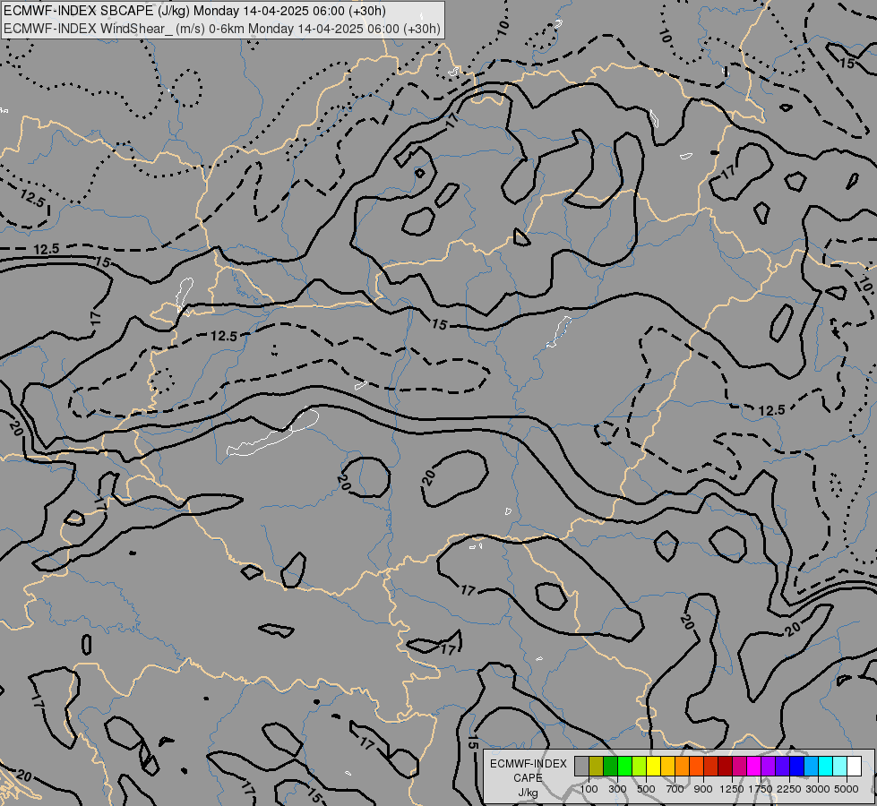Pick the dark green legend swatch
The height and width of the screenshot is (806, 877).
610,766
